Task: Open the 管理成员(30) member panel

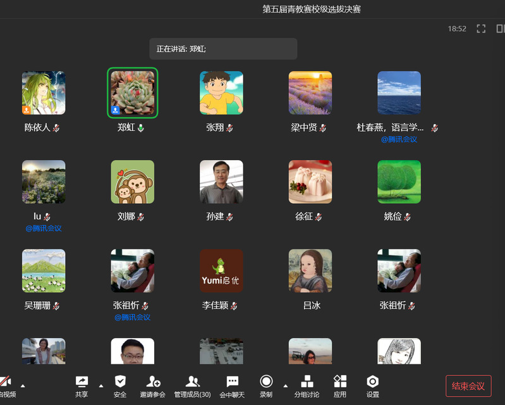Action: 192,386
